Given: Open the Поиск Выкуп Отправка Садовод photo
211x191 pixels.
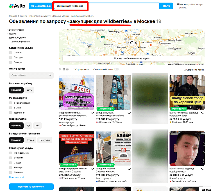Looking at the screenshot, I should (77, 148).
